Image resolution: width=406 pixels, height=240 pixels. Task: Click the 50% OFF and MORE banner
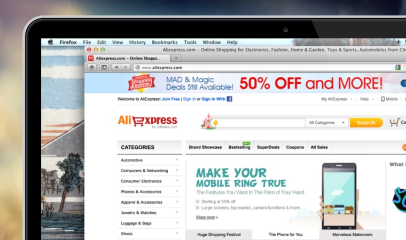[x=311, y=83]
